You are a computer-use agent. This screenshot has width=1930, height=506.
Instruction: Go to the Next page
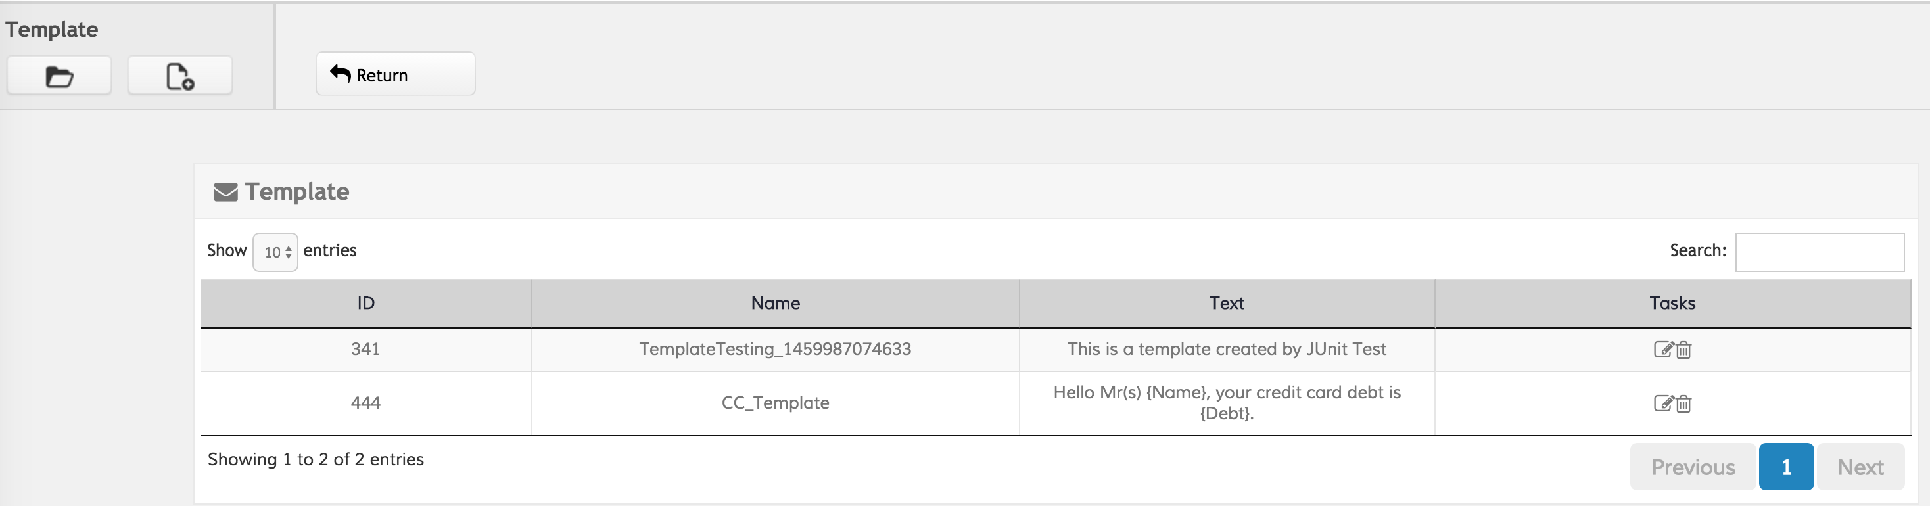pyautogui.click(x=1860, y=467)
